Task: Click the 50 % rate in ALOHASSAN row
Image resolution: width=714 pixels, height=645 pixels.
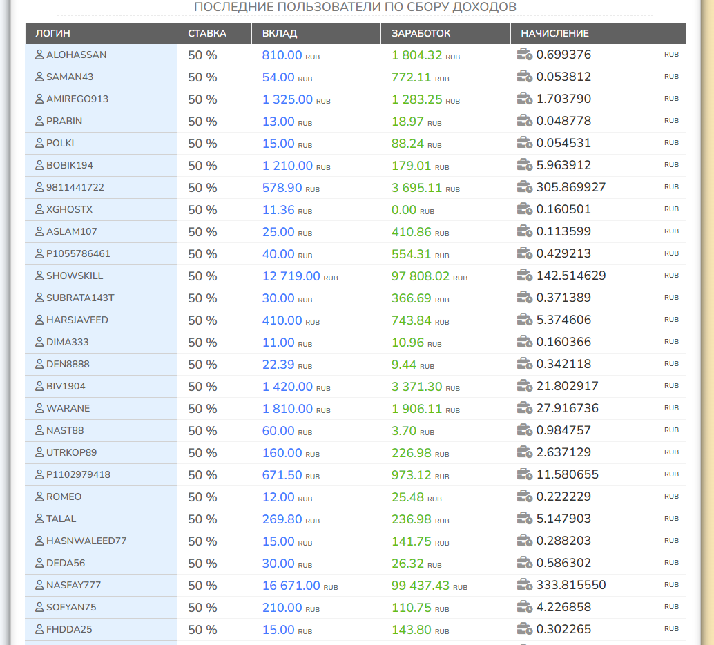Action: 202,55
